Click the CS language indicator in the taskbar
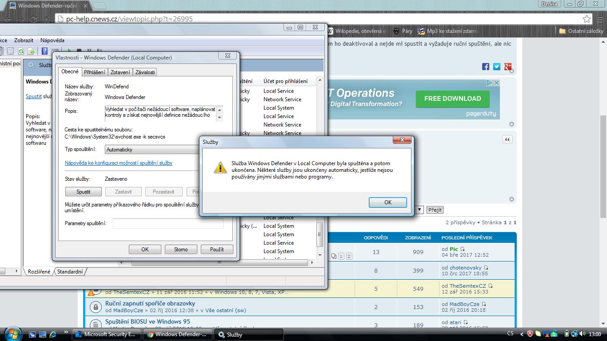607x341 pixels. pyautogui.click(x=510, y=334)
